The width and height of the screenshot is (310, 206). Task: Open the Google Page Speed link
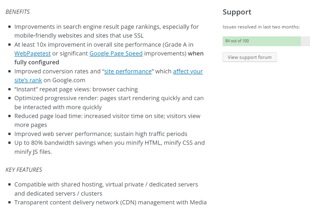tap(116, 54)
